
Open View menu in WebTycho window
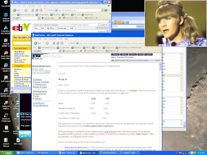click(x=45, y=39)
